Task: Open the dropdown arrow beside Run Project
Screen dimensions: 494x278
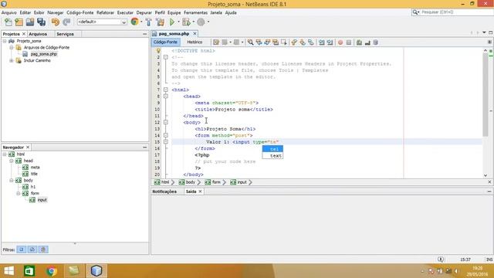Action: pos(178,22)
